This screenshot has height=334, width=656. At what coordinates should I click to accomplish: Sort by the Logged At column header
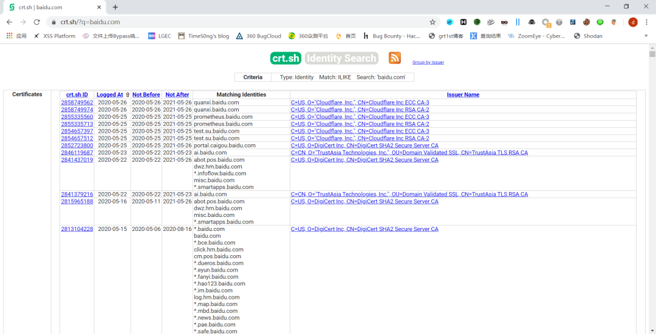click(110, 95)
